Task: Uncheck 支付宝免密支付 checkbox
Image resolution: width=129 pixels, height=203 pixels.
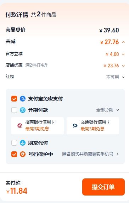Action: pyautogui.click(x=14, y=99)
